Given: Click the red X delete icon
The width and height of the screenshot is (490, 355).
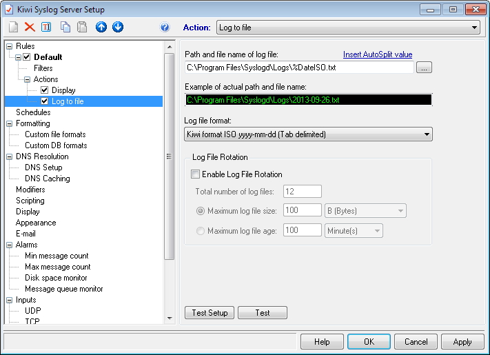Looking at the screenshot, I should click(x=30, y=28).
